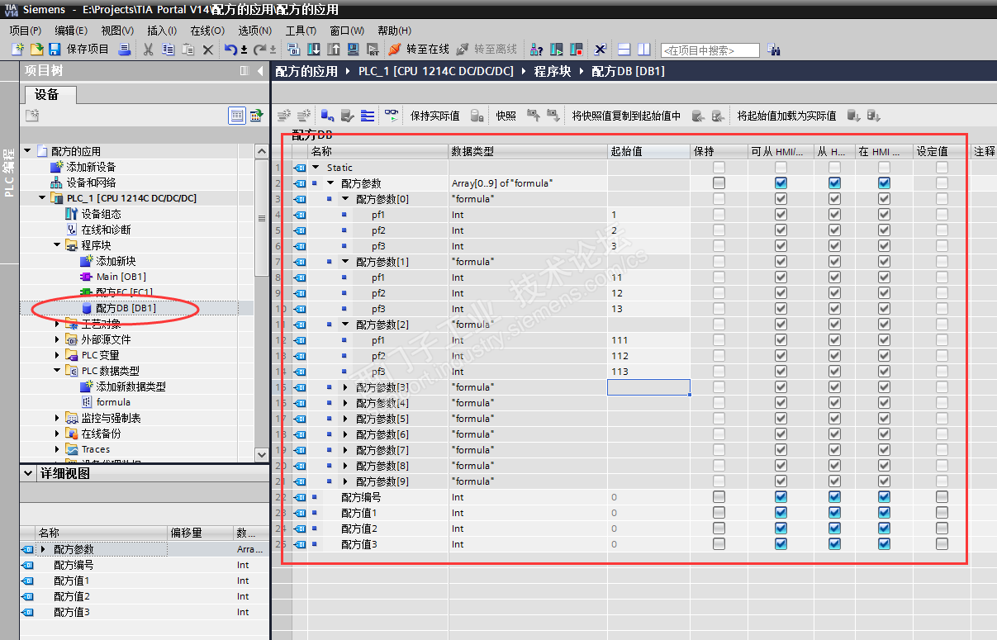Collapse 程序块 node in project tree
Viewport: 997px width, 640px height.
coord(57,245)
